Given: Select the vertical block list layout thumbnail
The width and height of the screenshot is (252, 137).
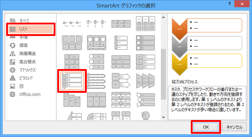Looking at the screenshot, I should (x=145, y=62).
